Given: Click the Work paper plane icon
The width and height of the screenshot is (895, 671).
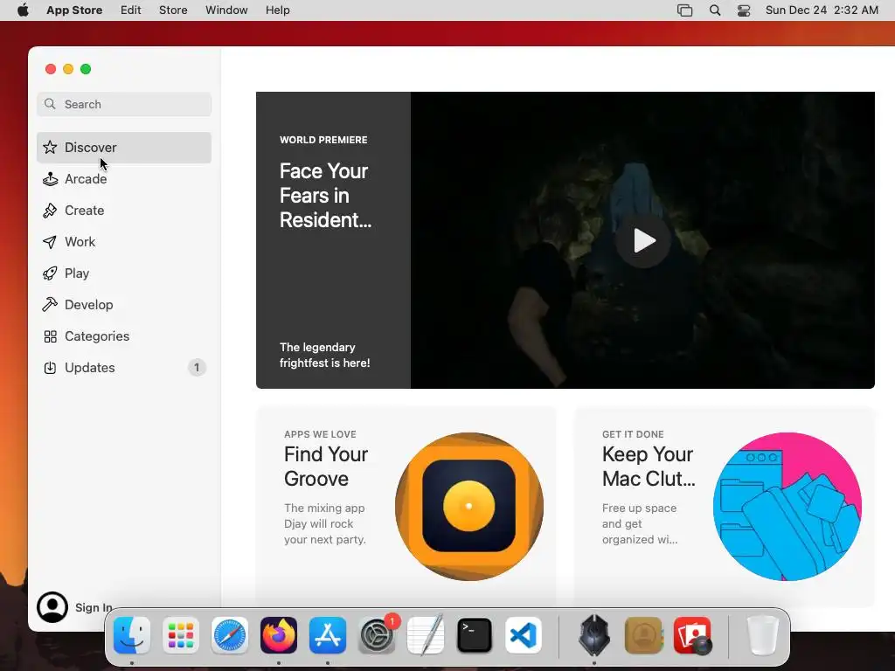Looking at the screenshot, I should pyautogui.click(x=50, y=242).
